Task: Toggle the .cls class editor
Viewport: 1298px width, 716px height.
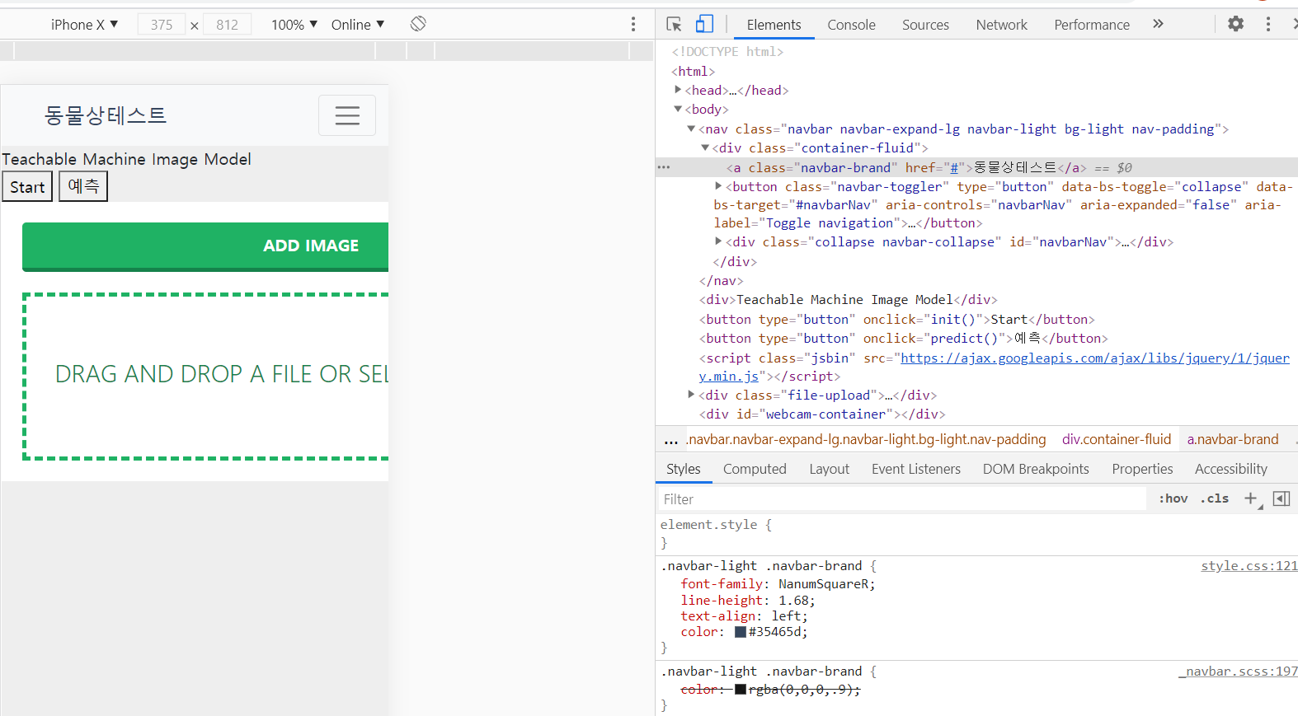Action: coord(1215,498)
